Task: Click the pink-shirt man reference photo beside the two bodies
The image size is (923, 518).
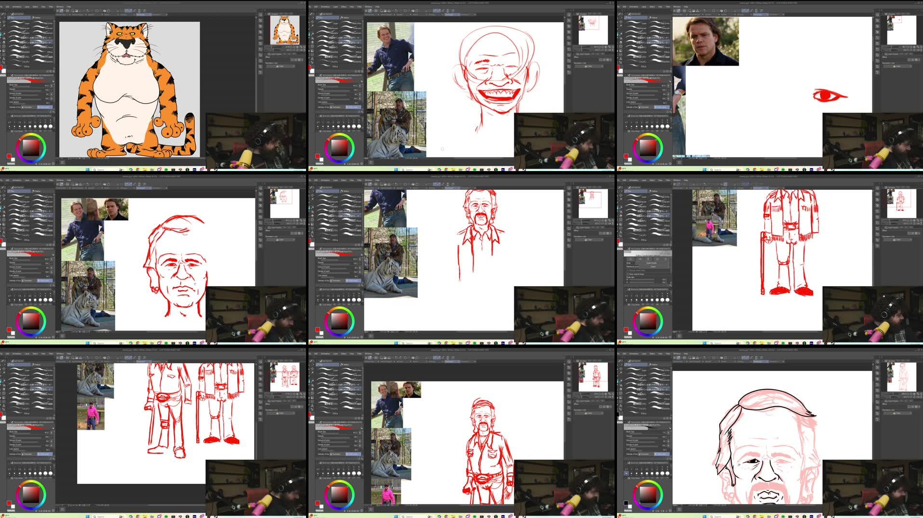Action: pyautogui.click(x=91, y=414)
